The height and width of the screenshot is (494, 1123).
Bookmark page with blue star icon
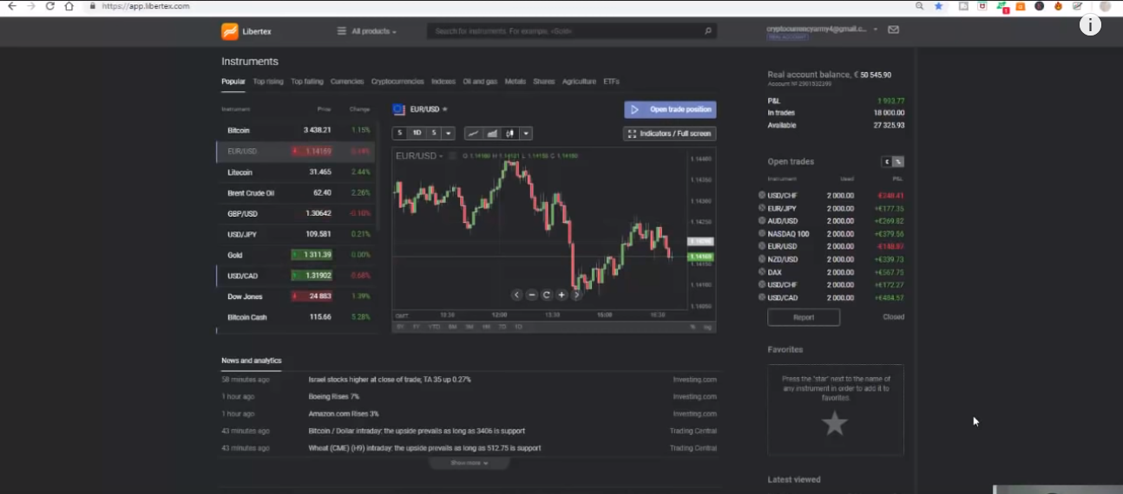pos(939,6)
